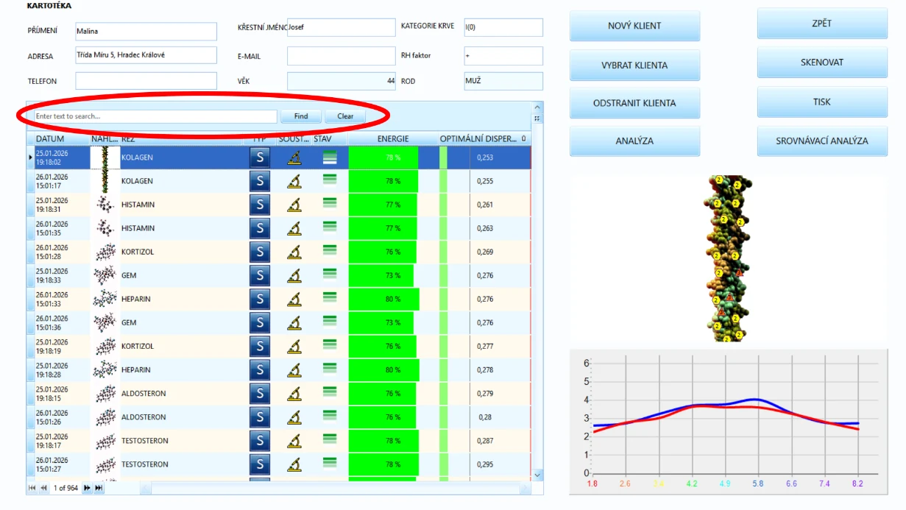
Task: Click the Clear search button
Action: 345,116
